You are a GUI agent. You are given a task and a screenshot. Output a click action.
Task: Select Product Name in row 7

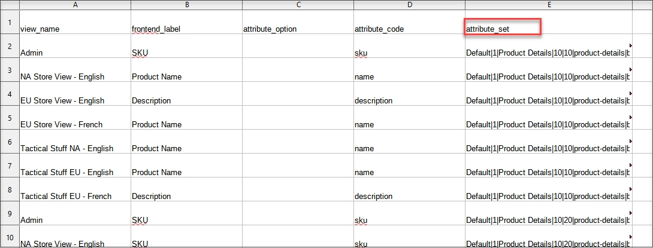pyautogui.click(x=186, y=166)
